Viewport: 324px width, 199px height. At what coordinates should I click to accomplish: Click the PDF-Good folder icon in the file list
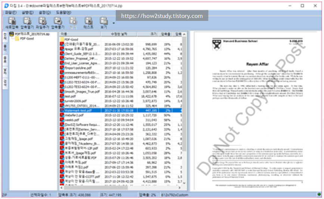click(62, 40)
